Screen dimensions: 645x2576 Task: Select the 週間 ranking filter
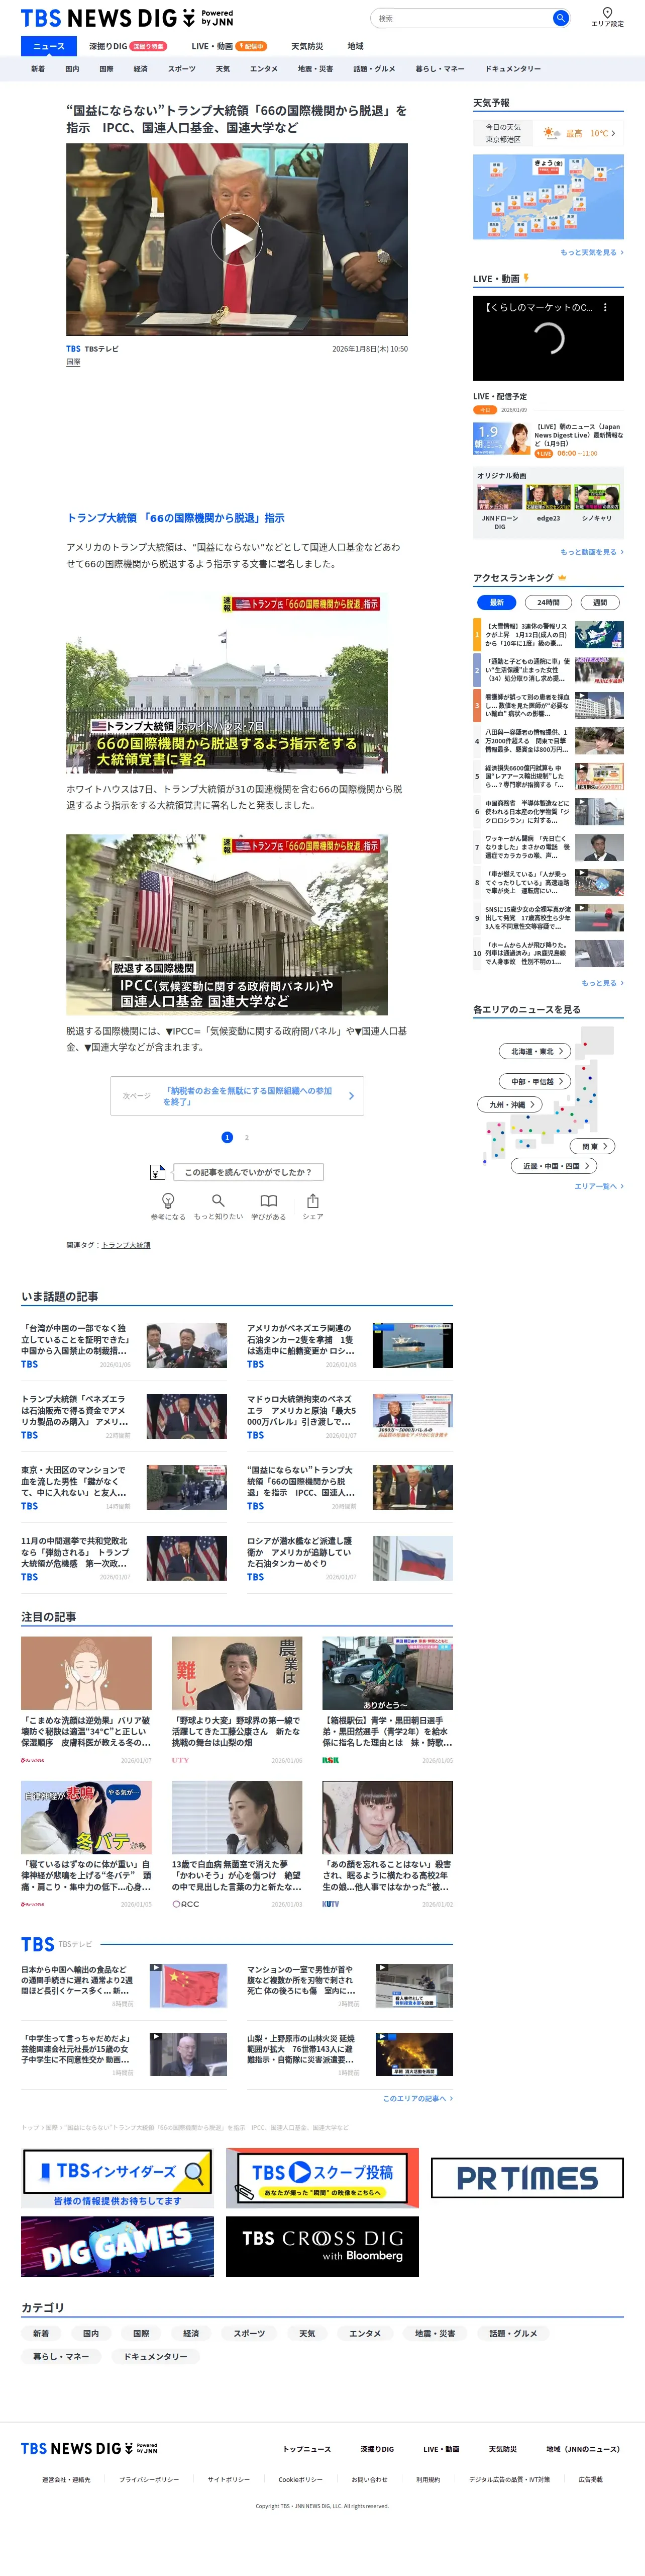tap(600, 602)
